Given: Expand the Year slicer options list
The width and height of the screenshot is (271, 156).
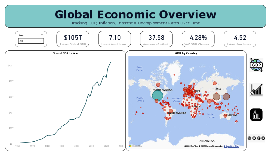Looking at the screenshot, I should tap(41, 41).
